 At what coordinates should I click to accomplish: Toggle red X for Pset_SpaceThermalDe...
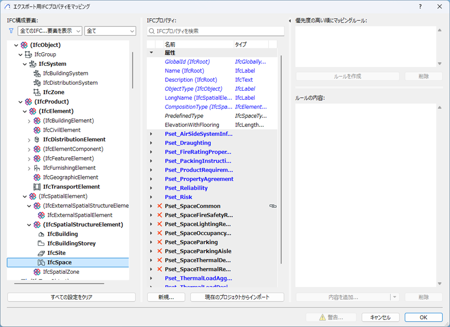159,260
